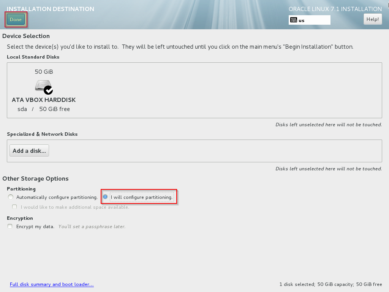
Task: Select I will configure partitioning radio button
Action: pyautogui.click(x=105, y=197)
